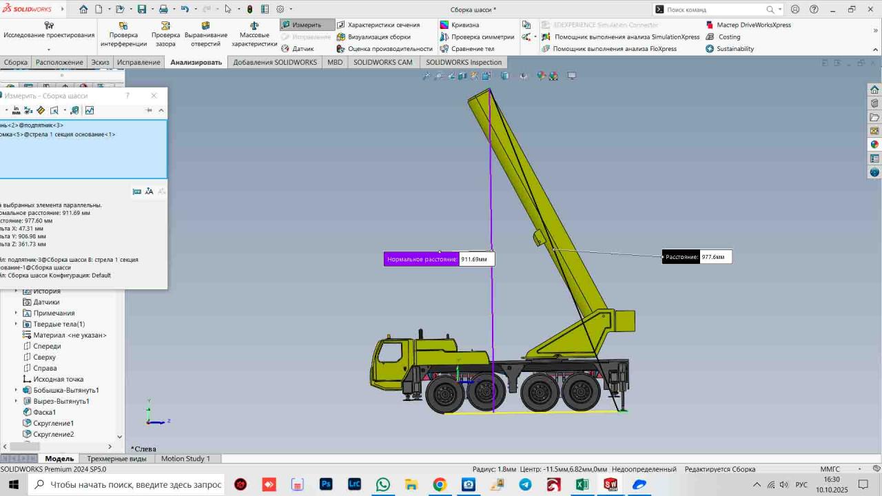The width and height of the screenshot is (882, 496).
Task: Open the Options gear dropdown arrow
Action: pyautogui.click(x=291, y=10)
